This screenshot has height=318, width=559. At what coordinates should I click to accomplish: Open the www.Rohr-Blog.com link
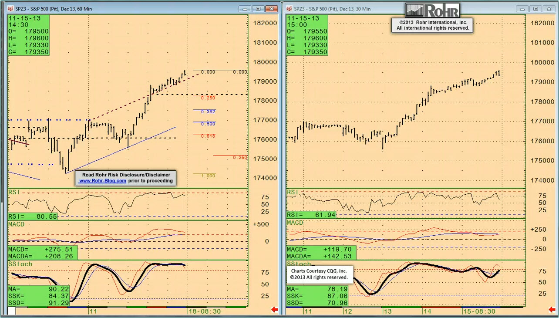pos(103,181)
